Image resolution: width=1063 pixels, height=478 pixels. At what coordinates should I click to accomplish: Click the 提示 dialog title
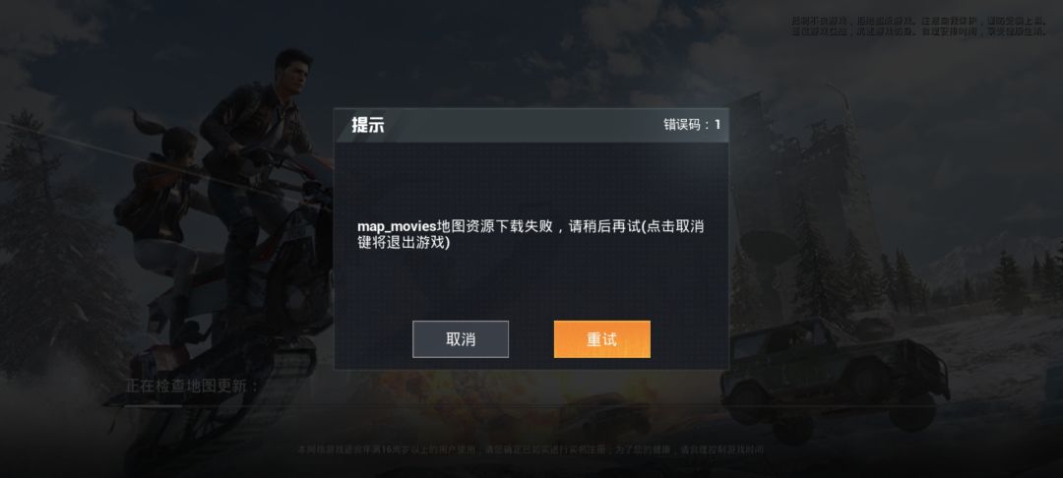(367, 125)
